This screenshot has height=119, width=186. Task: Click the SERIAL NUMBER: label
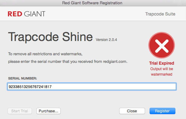tap(22, 78)
